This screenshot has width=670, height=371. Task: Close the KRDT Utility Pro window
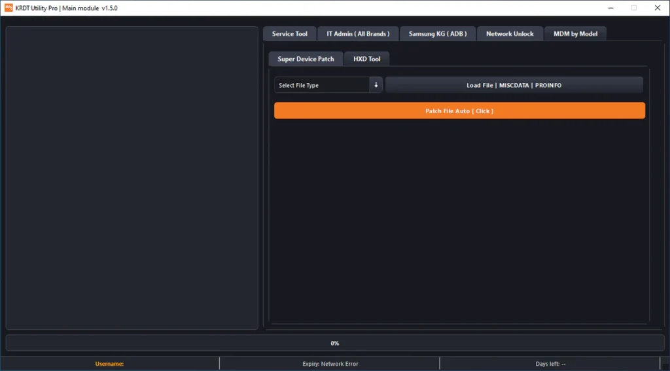(x=657, y=8)
